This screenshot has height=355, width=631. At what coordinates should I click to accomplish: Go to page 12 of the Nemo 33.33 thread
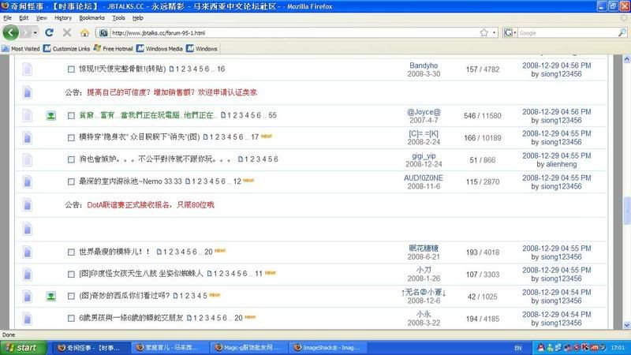pyautogui.click(x=237, y=181)
